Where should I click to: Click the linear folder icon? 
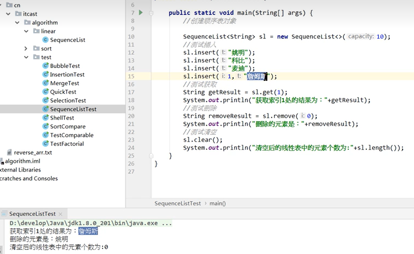[x=36, y=31]
